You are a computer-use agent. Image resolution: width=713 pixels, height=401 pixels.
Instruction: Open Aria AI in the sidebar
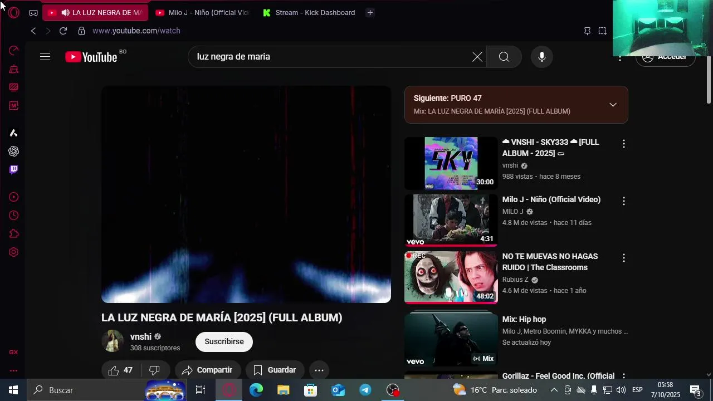tap(14, 133)
